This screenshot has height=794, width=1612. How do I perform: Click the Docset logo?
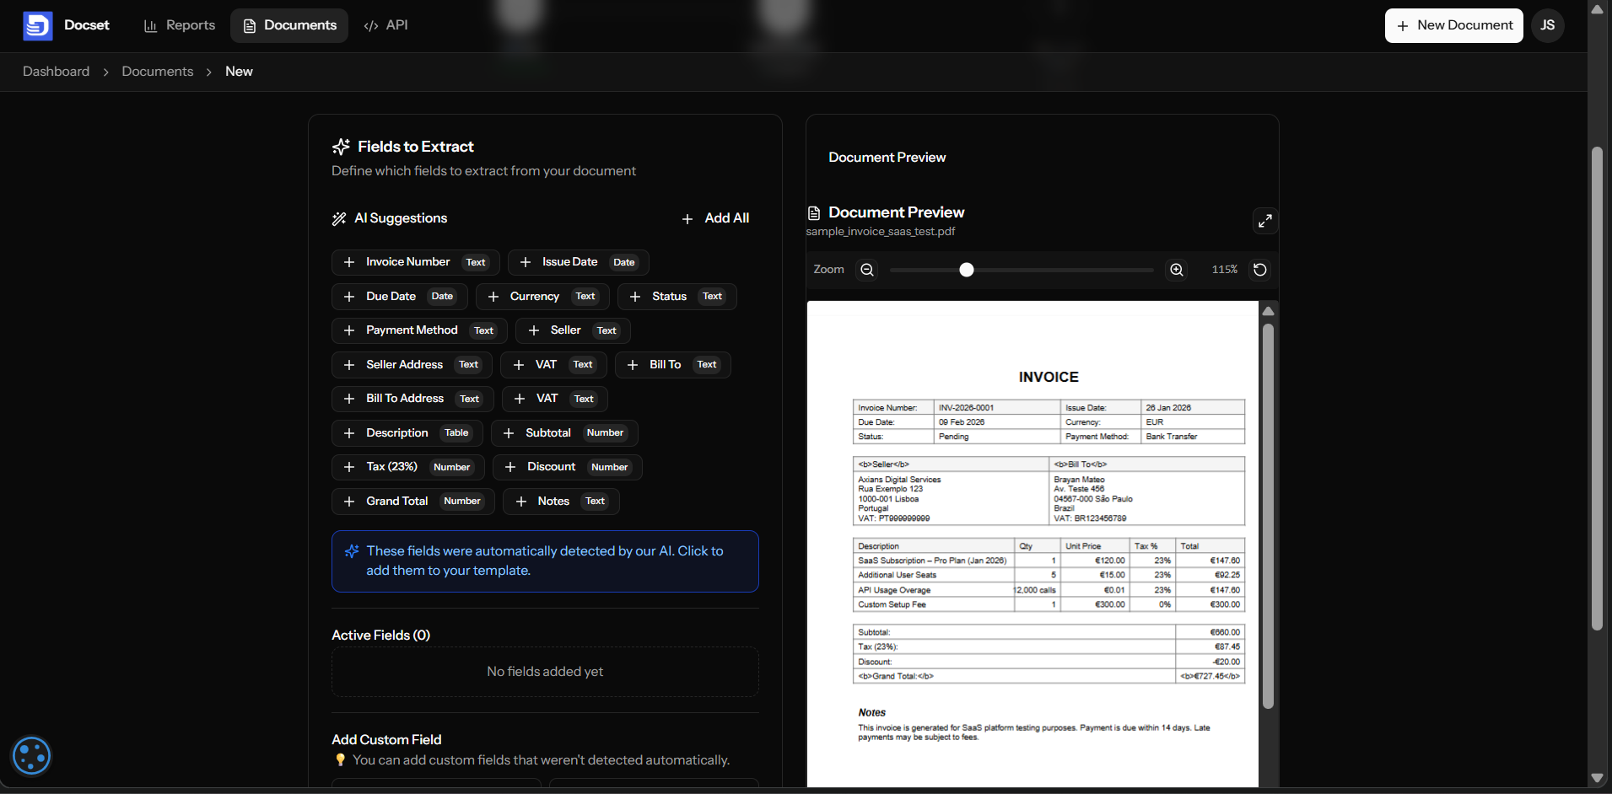pyautogui.click(x=38, y=25)
